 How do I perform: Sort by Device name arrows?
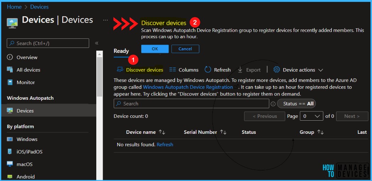[x=162, y=132]
